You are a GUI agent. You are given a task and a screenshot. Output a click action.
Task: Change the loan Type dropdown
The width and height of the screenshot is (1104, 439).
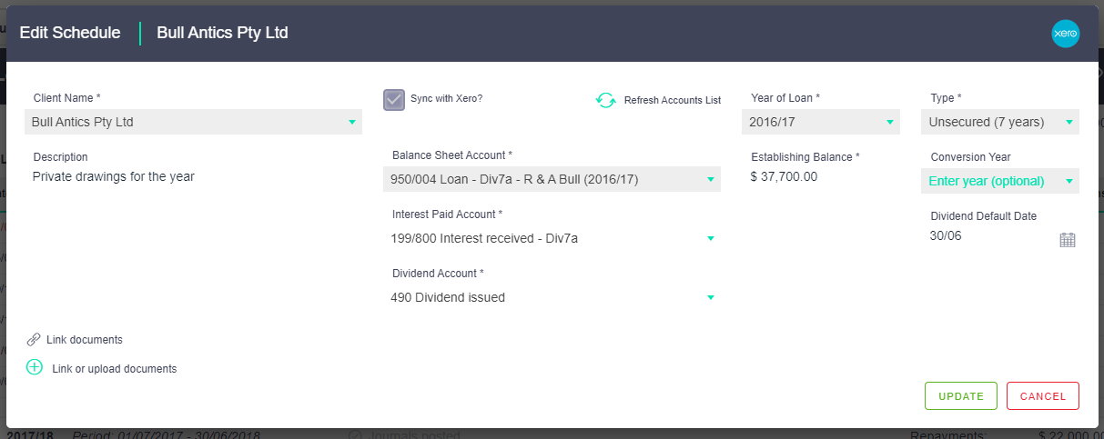(1000, 122)
